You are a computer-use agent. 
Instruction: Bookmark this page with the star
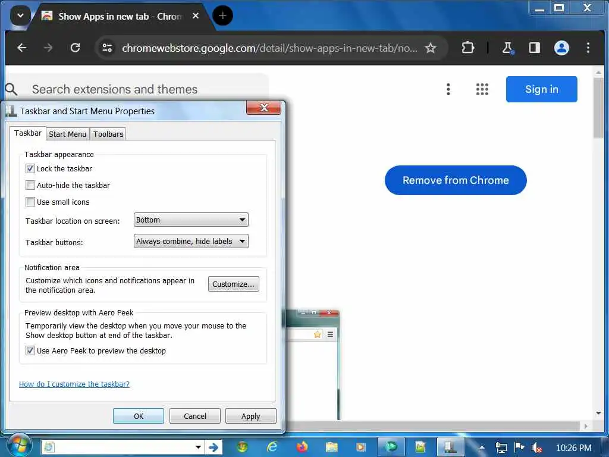(x=431, y=48)
